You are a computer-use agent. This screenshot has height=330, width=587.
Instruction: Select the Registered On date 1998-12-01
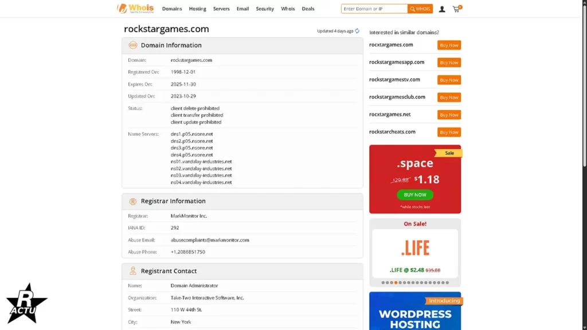point(183,72)
